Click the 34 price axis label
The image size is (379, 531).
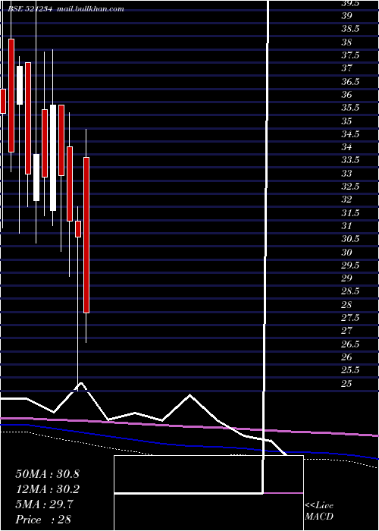pyautogui.click(x=347, y=146)
